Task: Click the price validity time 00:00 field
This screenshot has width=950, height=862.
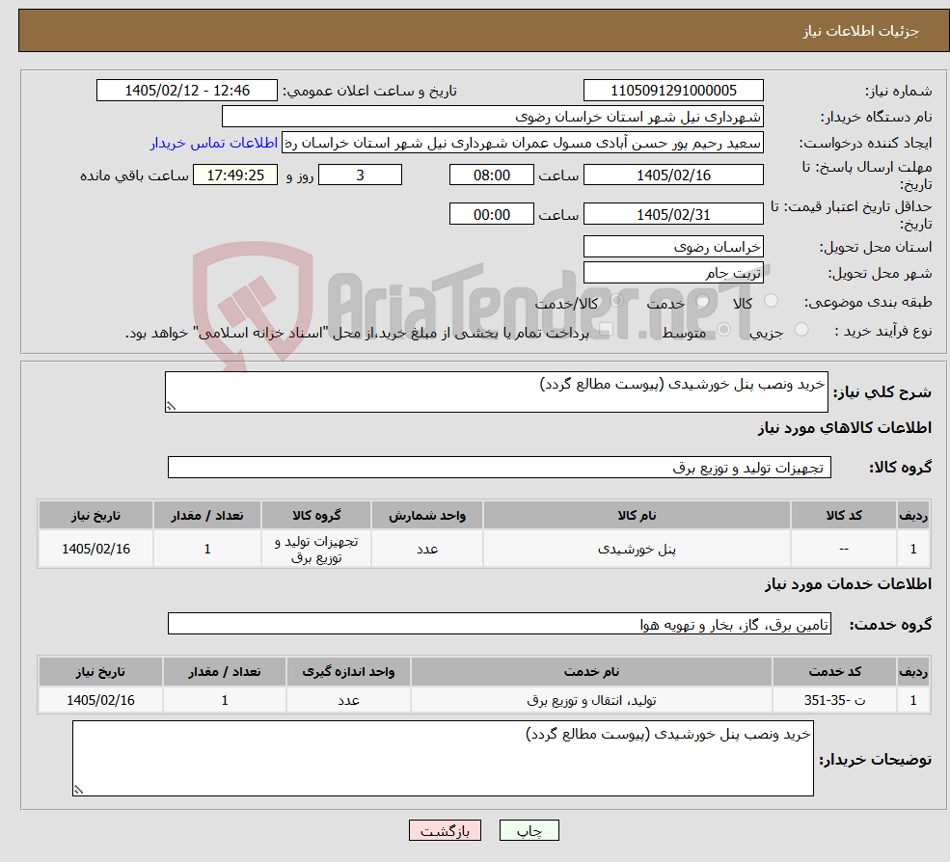Action: point(491,214)
